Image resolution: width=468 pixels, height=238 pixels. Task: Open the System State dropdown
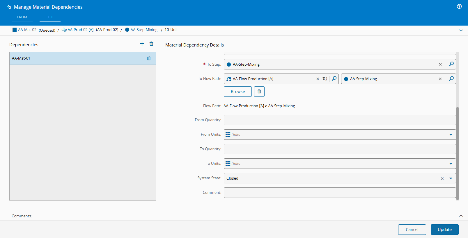point(451,178)
